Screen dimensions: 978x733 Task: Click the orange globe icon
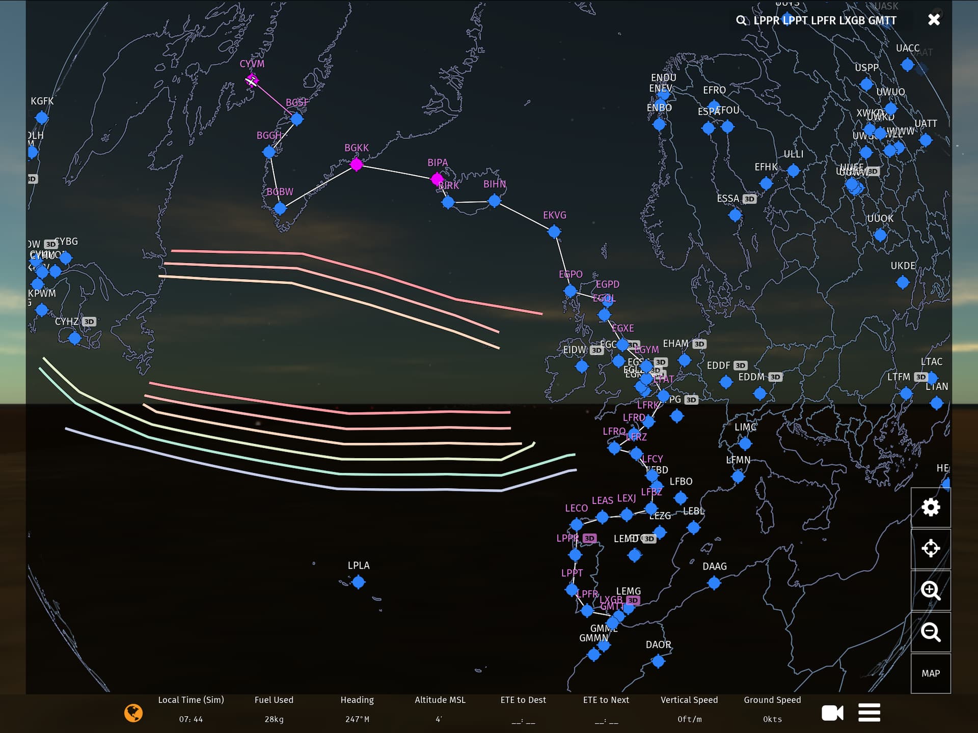(x=133, y=713)
